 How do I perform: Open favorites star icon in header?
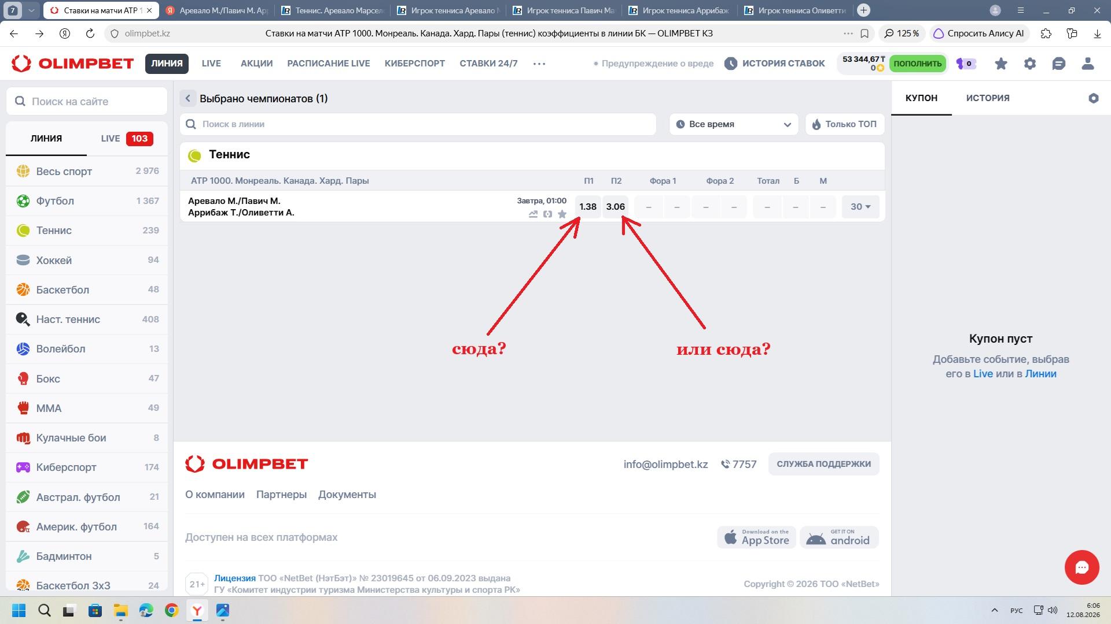(1001, 64)
